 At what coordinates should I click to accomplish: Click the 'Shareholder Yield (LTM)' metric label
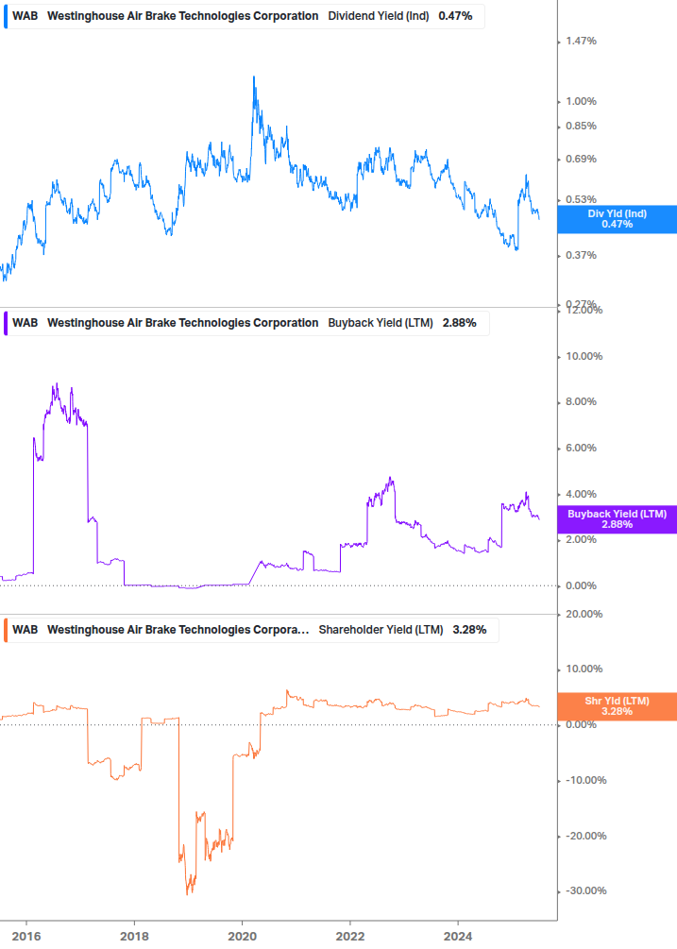[381, 630]
